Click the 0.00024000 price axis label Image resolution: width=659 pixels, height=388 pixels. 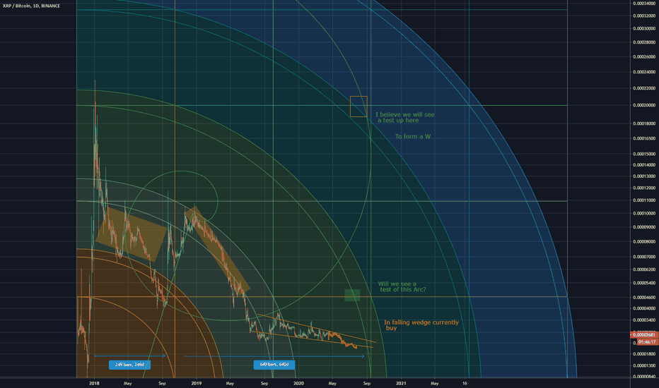644,72
